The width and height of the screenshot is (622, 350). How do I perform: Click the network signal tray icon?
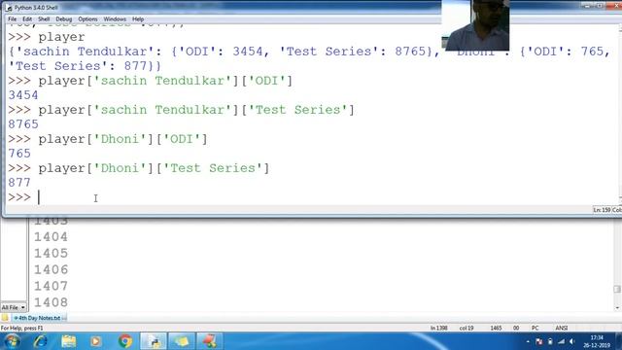pos(562,341)
